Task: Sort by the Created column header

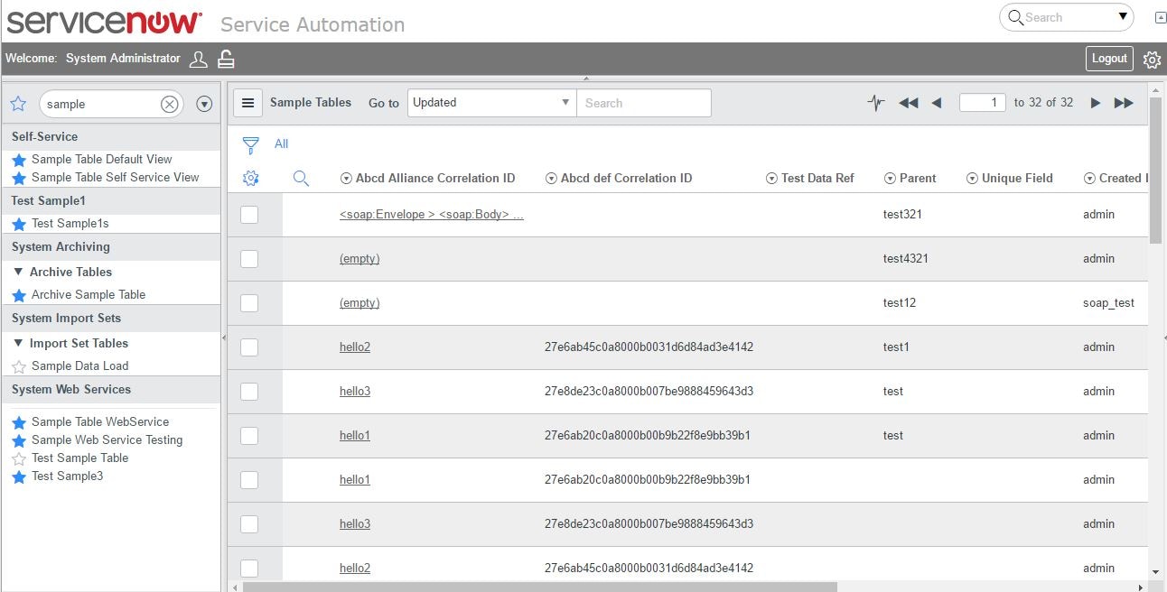Action: (1123, 179)
